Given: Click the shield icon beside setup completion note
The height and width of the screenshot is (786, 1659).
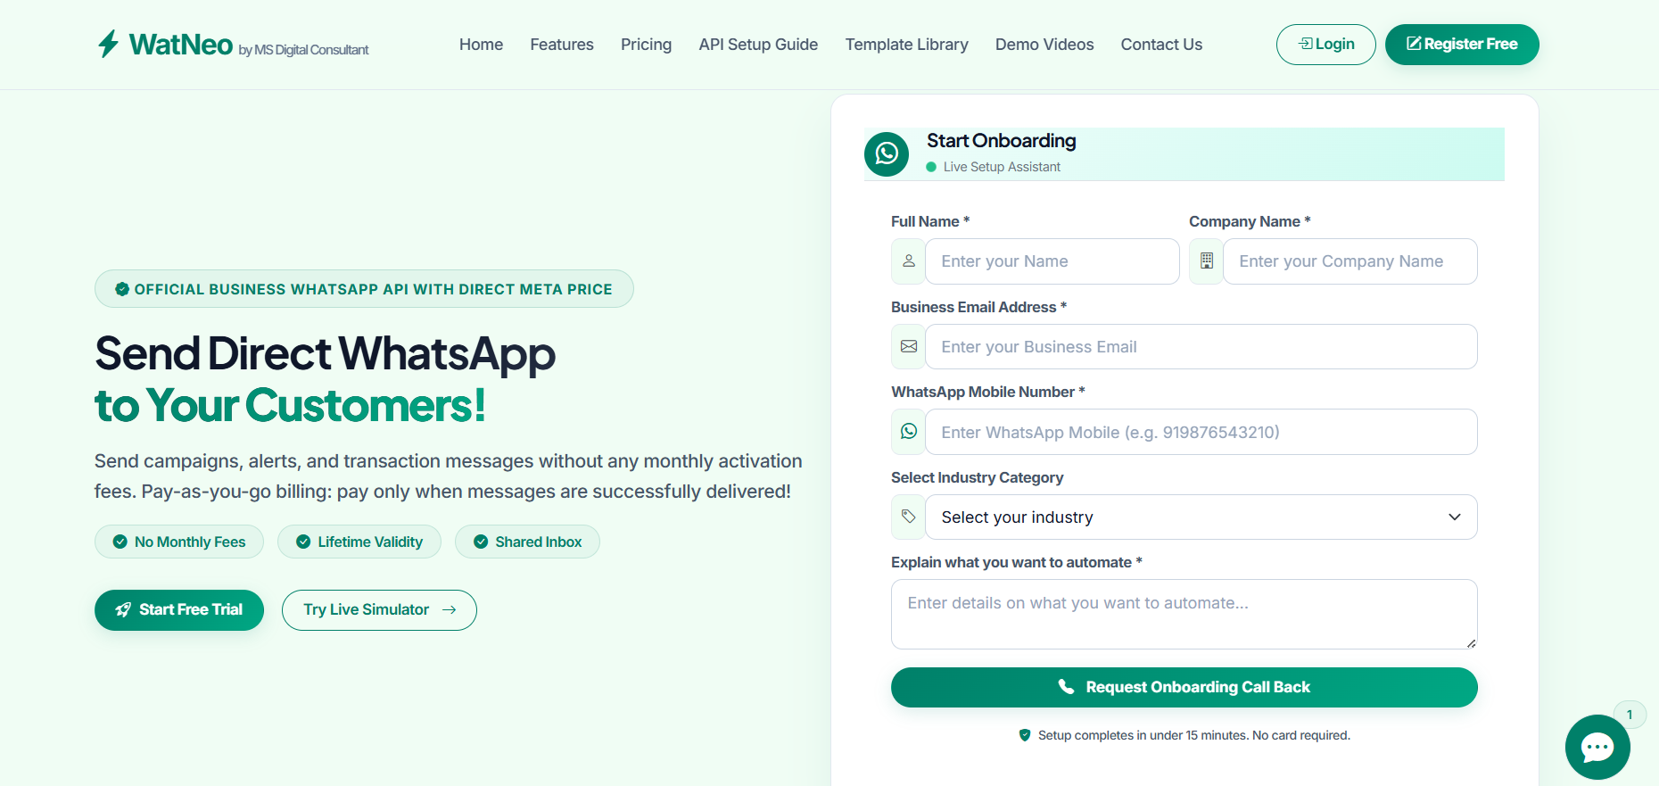Looking at the screenshot, I should [1025, 735].
